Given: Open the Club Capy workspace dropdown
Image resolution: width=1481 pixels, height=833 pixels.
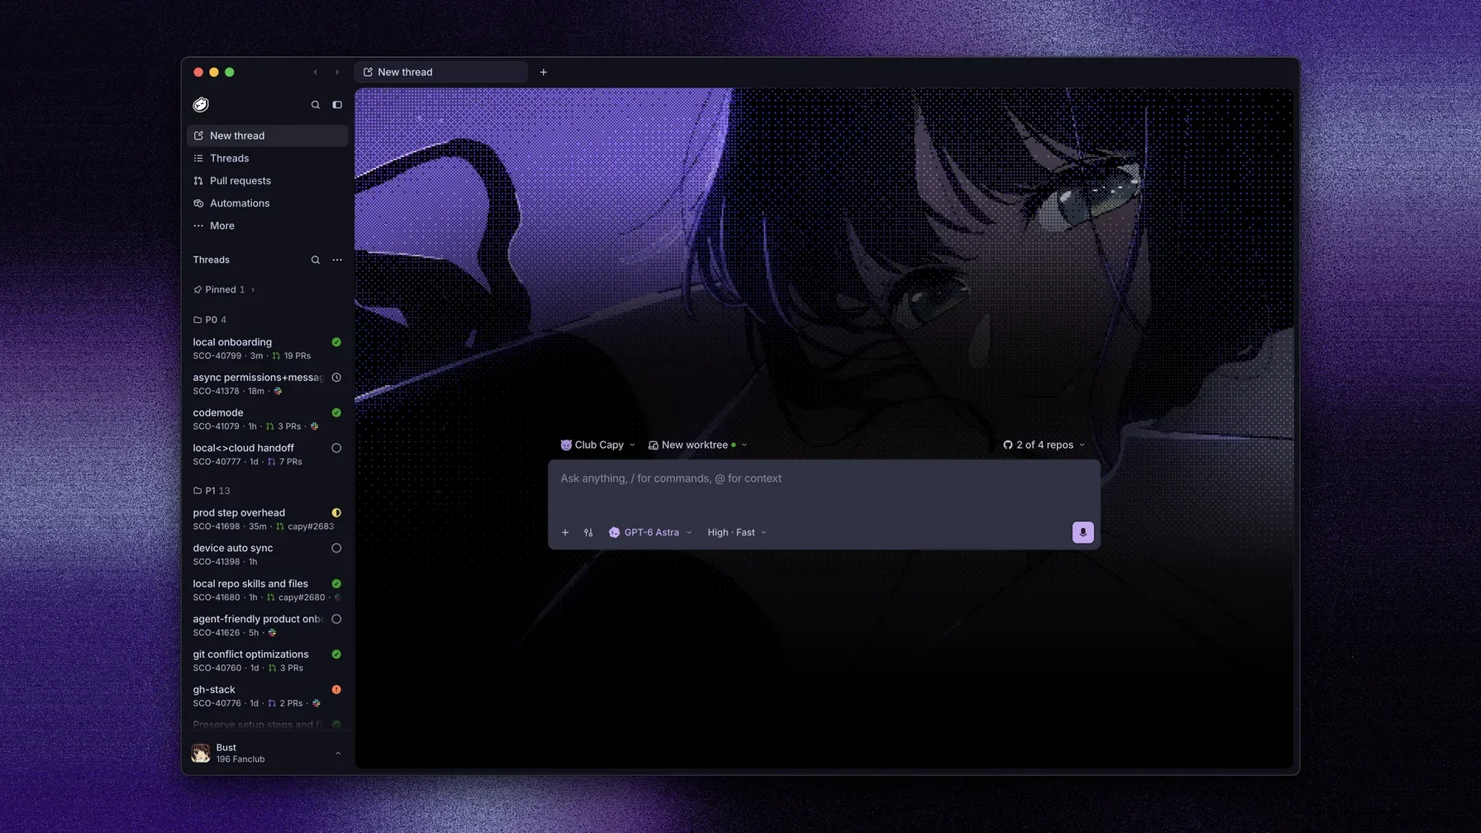Looking at the screenshot, I should [598, 445].
